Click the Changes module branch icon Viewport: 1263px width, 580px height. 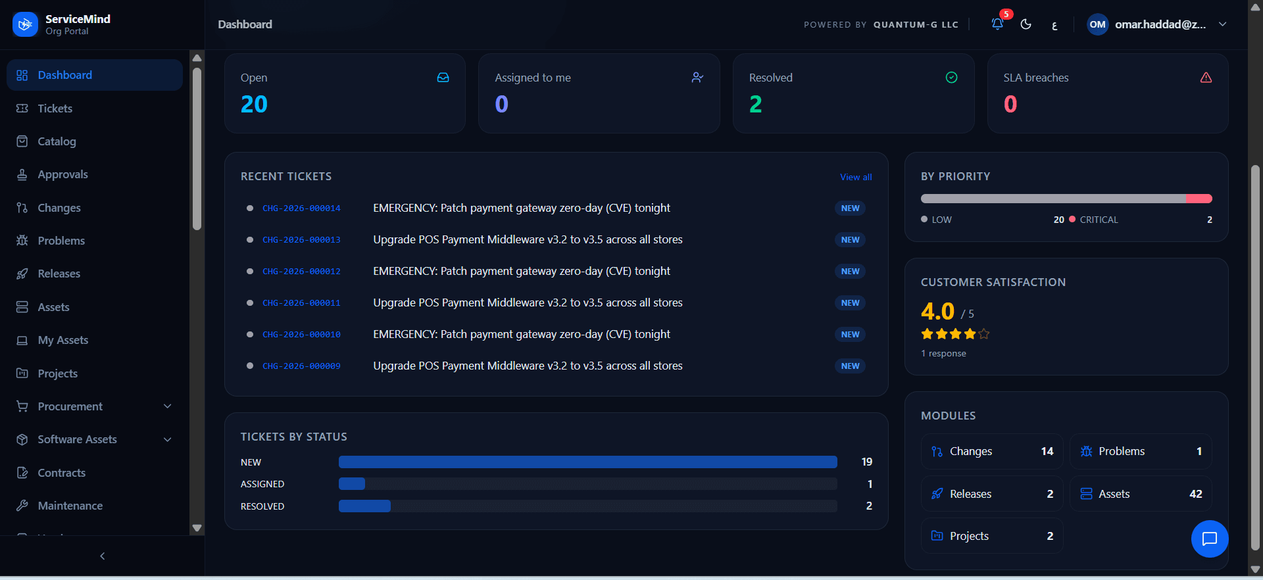tap(937, 451)
